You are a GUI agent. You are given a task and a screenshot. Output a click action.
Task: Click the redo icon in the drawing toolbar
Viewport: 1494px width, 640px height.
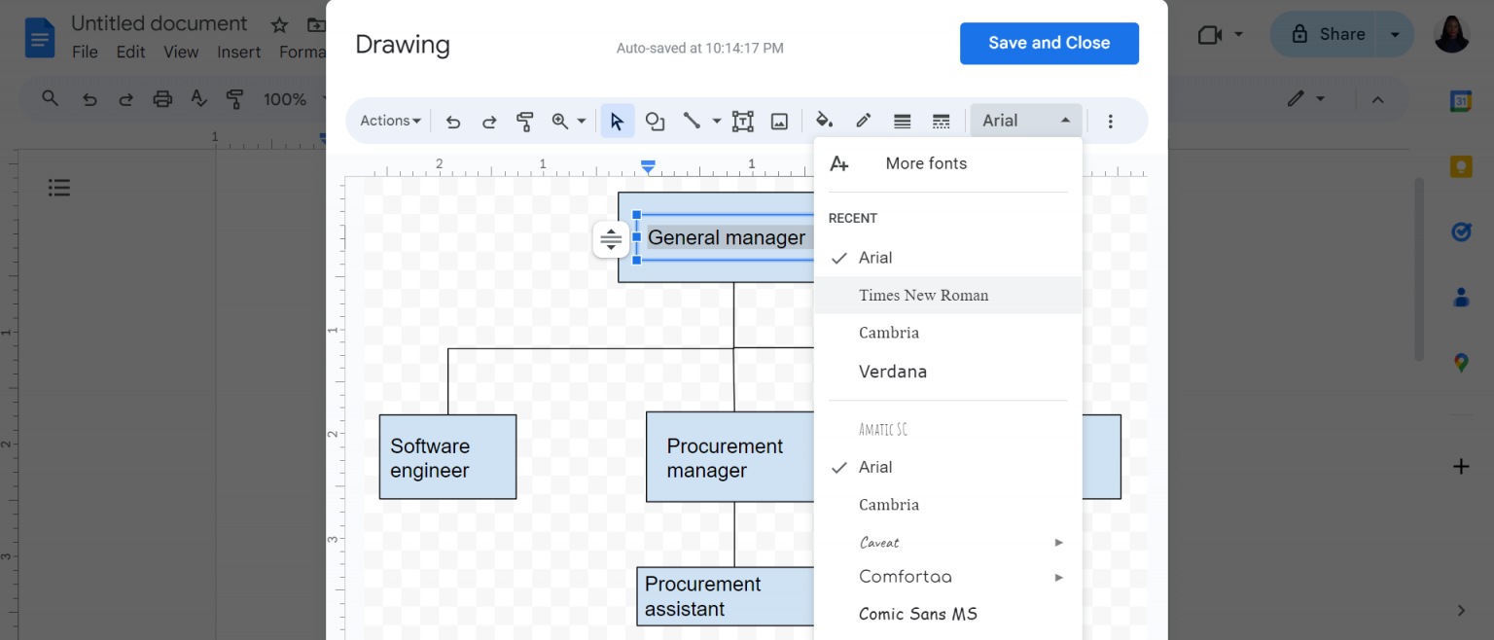tap(489, 121)
